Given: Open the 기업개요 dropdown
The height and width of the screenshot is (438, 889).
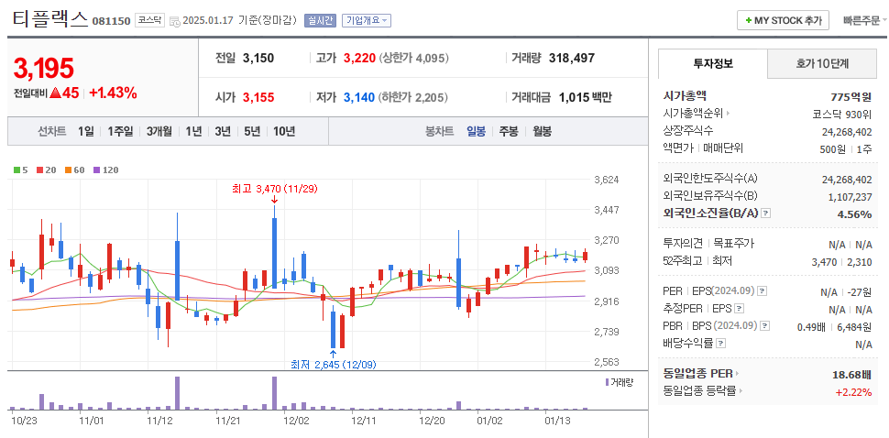Looking at the screenshot, I should 367,21.
